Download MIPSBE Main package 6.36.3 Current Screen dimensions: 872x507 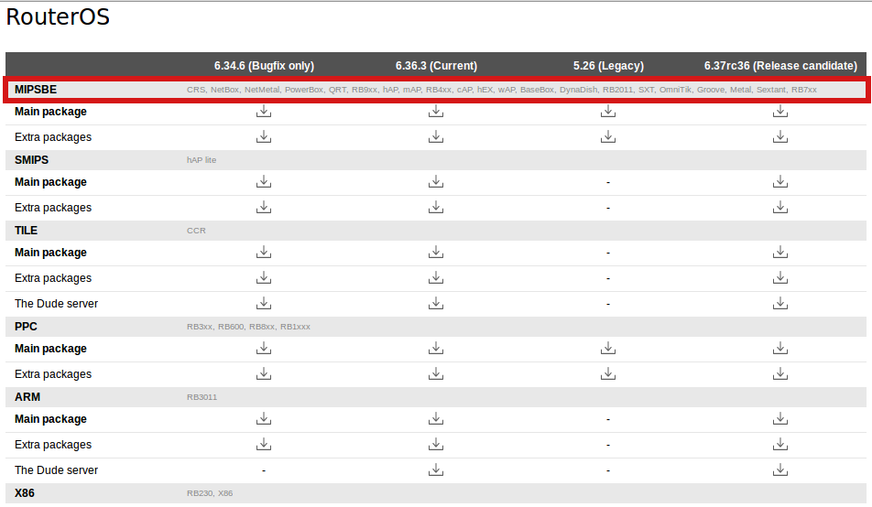coord(436,111)
